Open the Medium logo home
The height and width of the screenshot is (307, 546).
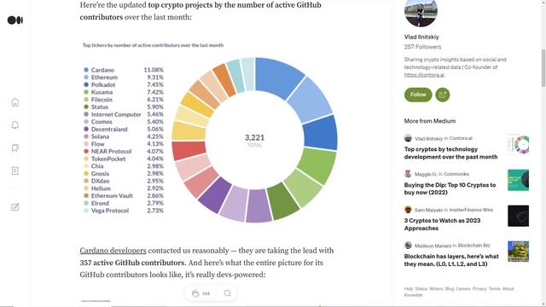(x=15, y=20)
